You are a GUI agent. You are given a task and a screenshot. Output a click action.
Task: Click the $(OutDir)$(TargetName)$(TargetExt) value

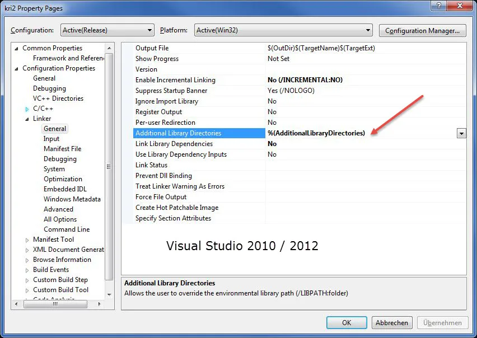click(321, 48)
